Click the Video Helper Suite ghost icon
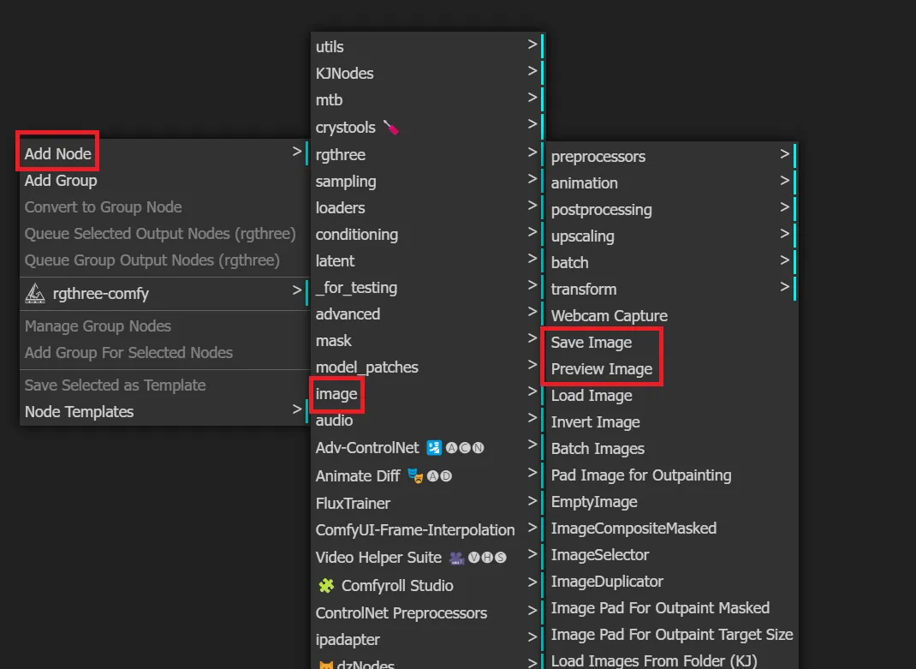This screenshot has width=916, height=669. [457, 558]
